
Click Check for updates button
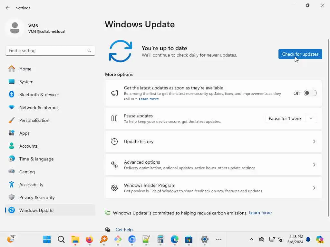point(300,54)
